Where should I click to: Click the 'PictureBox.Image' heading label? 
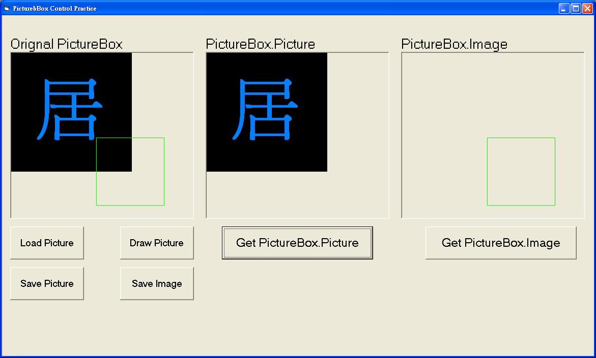pyautogui.click(x=453, y=44)
